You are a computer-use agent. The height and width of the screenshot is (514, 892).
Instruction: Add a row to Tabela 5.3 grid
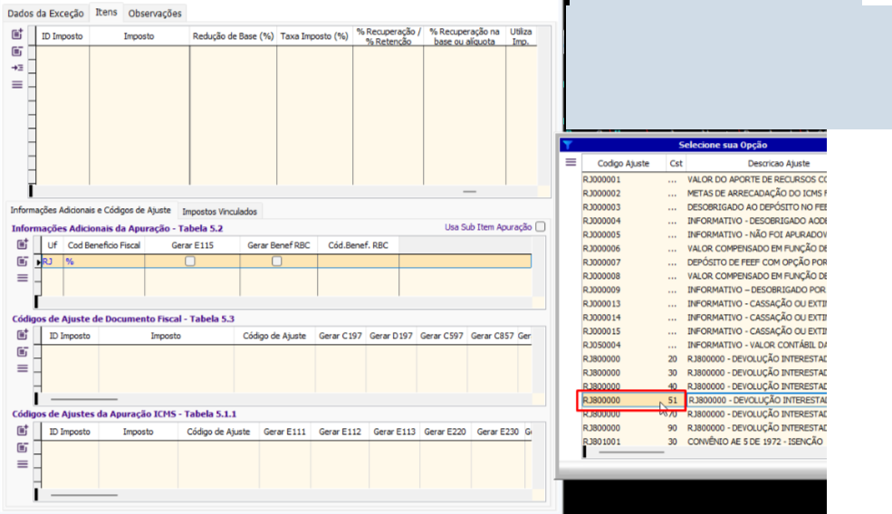coord(22,334)
